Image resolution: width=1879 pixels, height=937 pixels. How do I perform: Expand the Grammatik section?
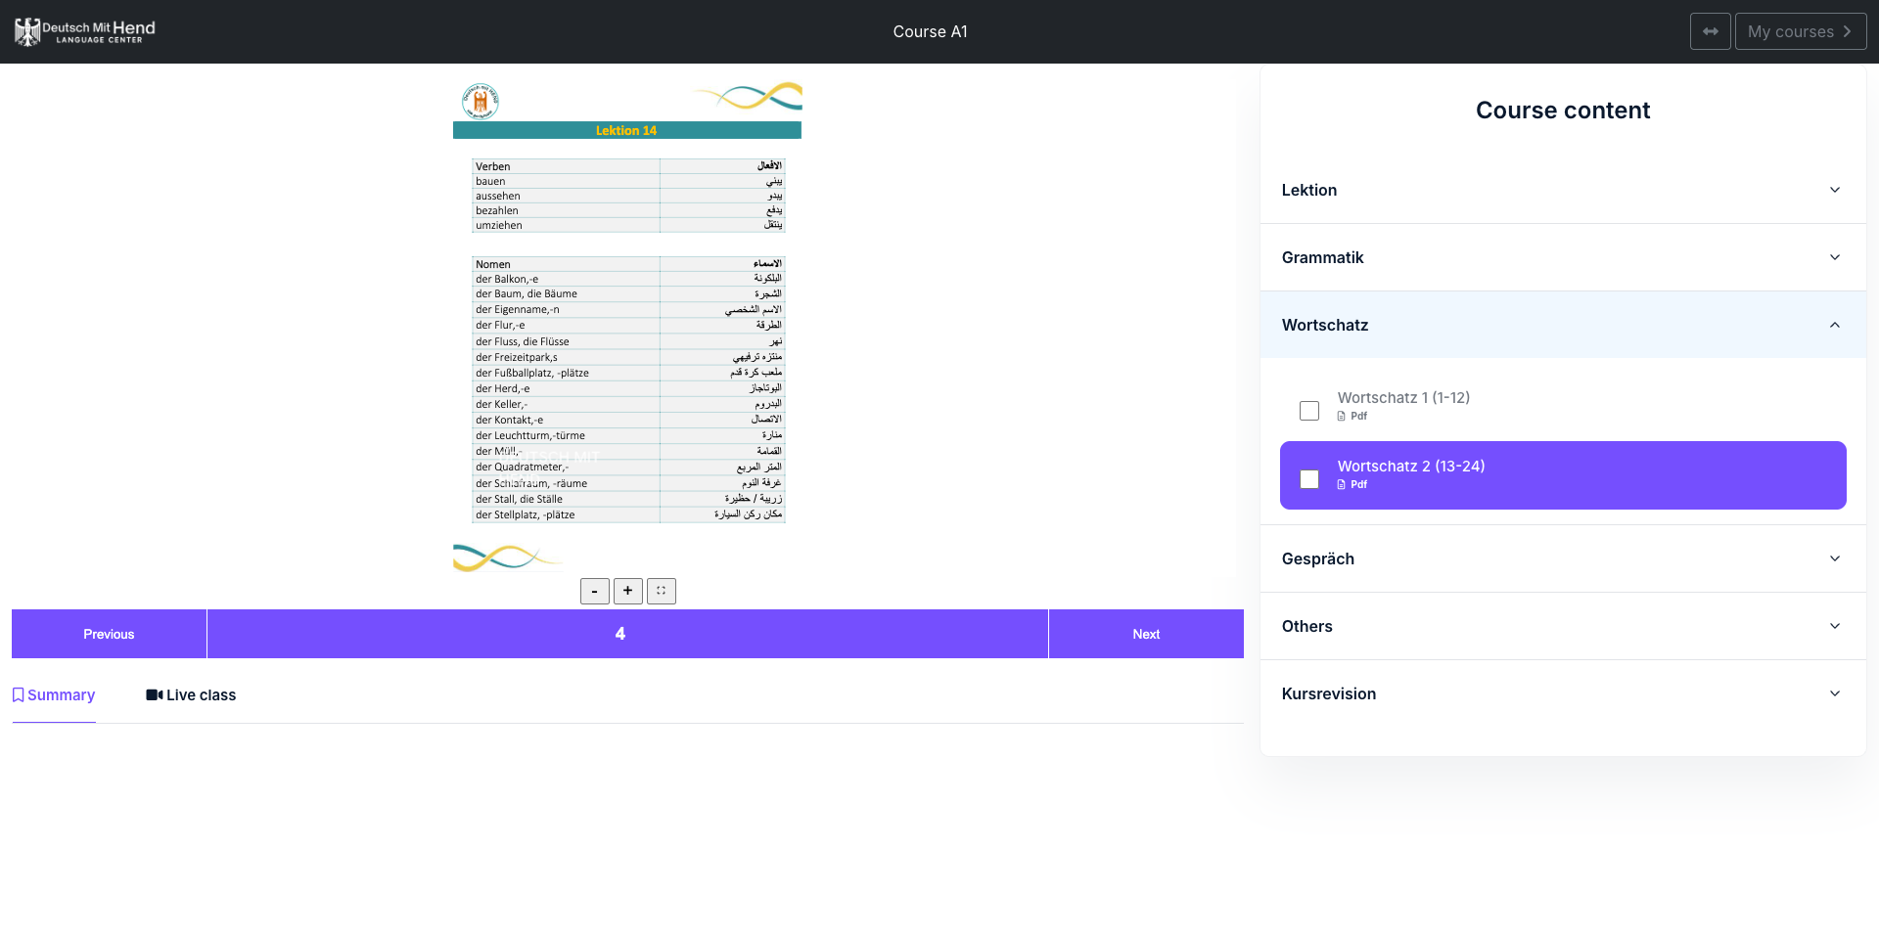[1563, 257]
